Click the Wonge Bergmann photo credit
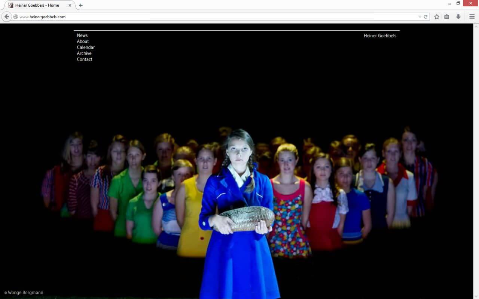Screen dimensions: 479x299 click(24, 293)
